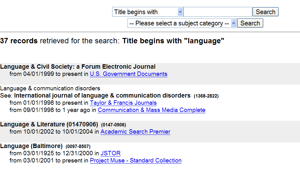Click the International journal of language title

(x=102, y=95)
